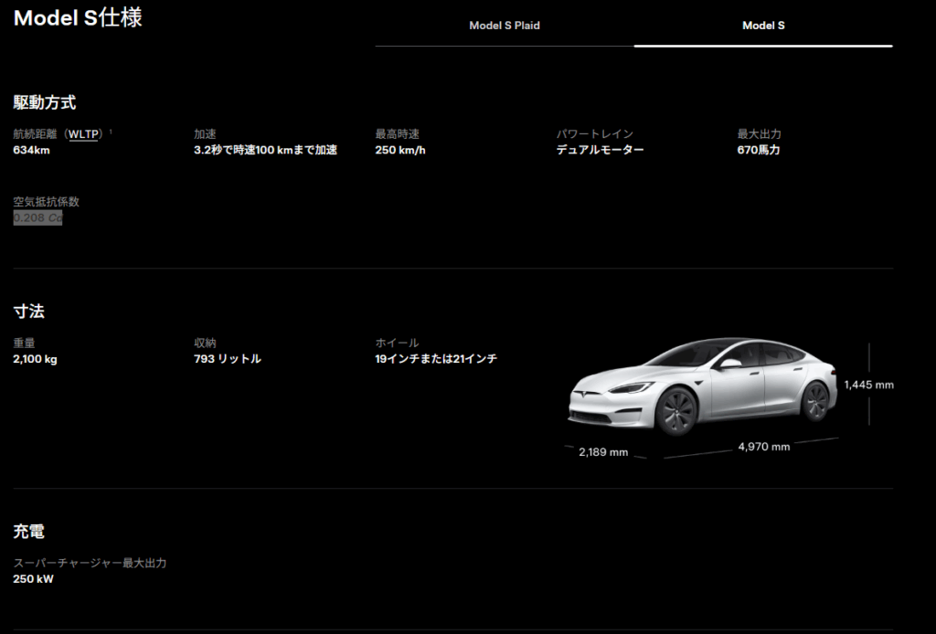The image size is (936, 634).
Task: Click the 2,100 kg weight value
Action: click(x=36, y=359)
